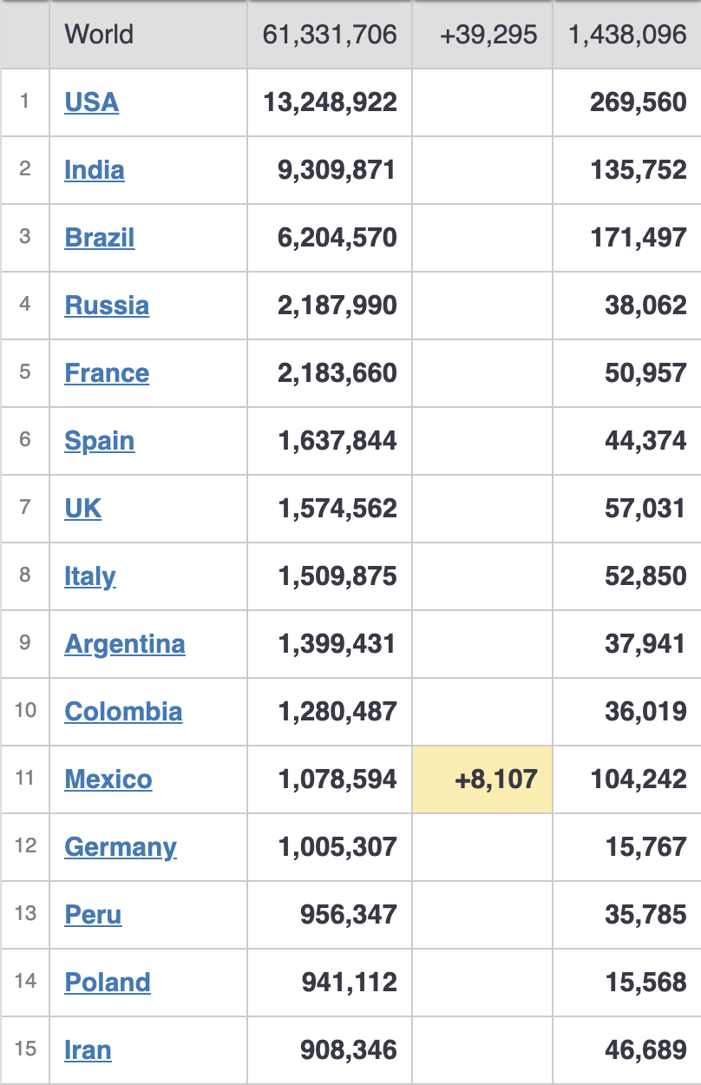Viewport: 701px width, 1085px height.
Task: Open the Iran link
Action: pyautogui.click(x=88, y=1050)
